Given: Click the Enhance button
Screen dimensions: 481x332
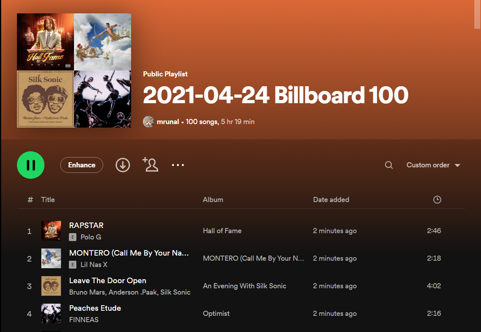Looking at the screenshot, I should [x=81, y=165].
